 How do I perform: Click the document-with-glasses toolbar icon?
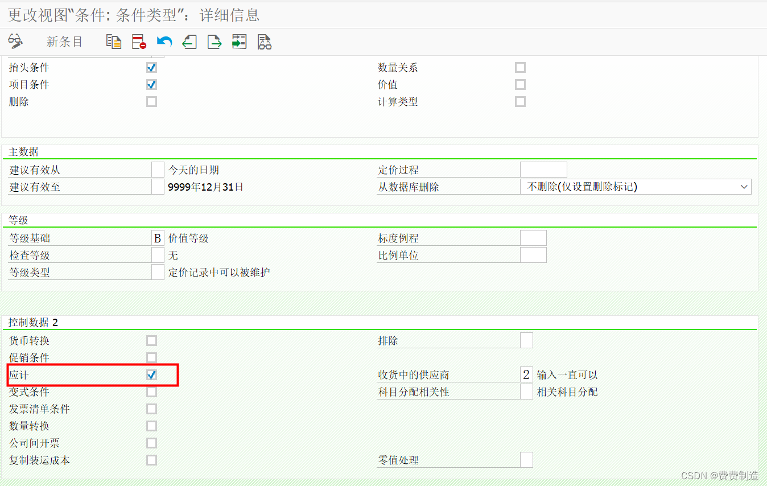(x=265, y=42)
